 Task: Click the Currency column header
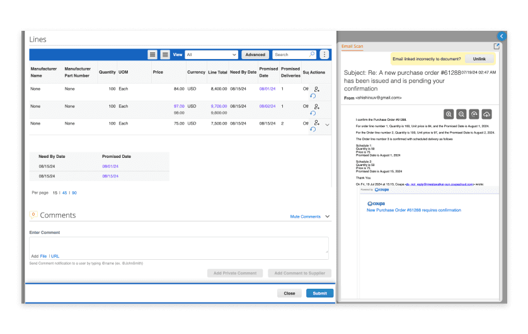pos(197,72)
